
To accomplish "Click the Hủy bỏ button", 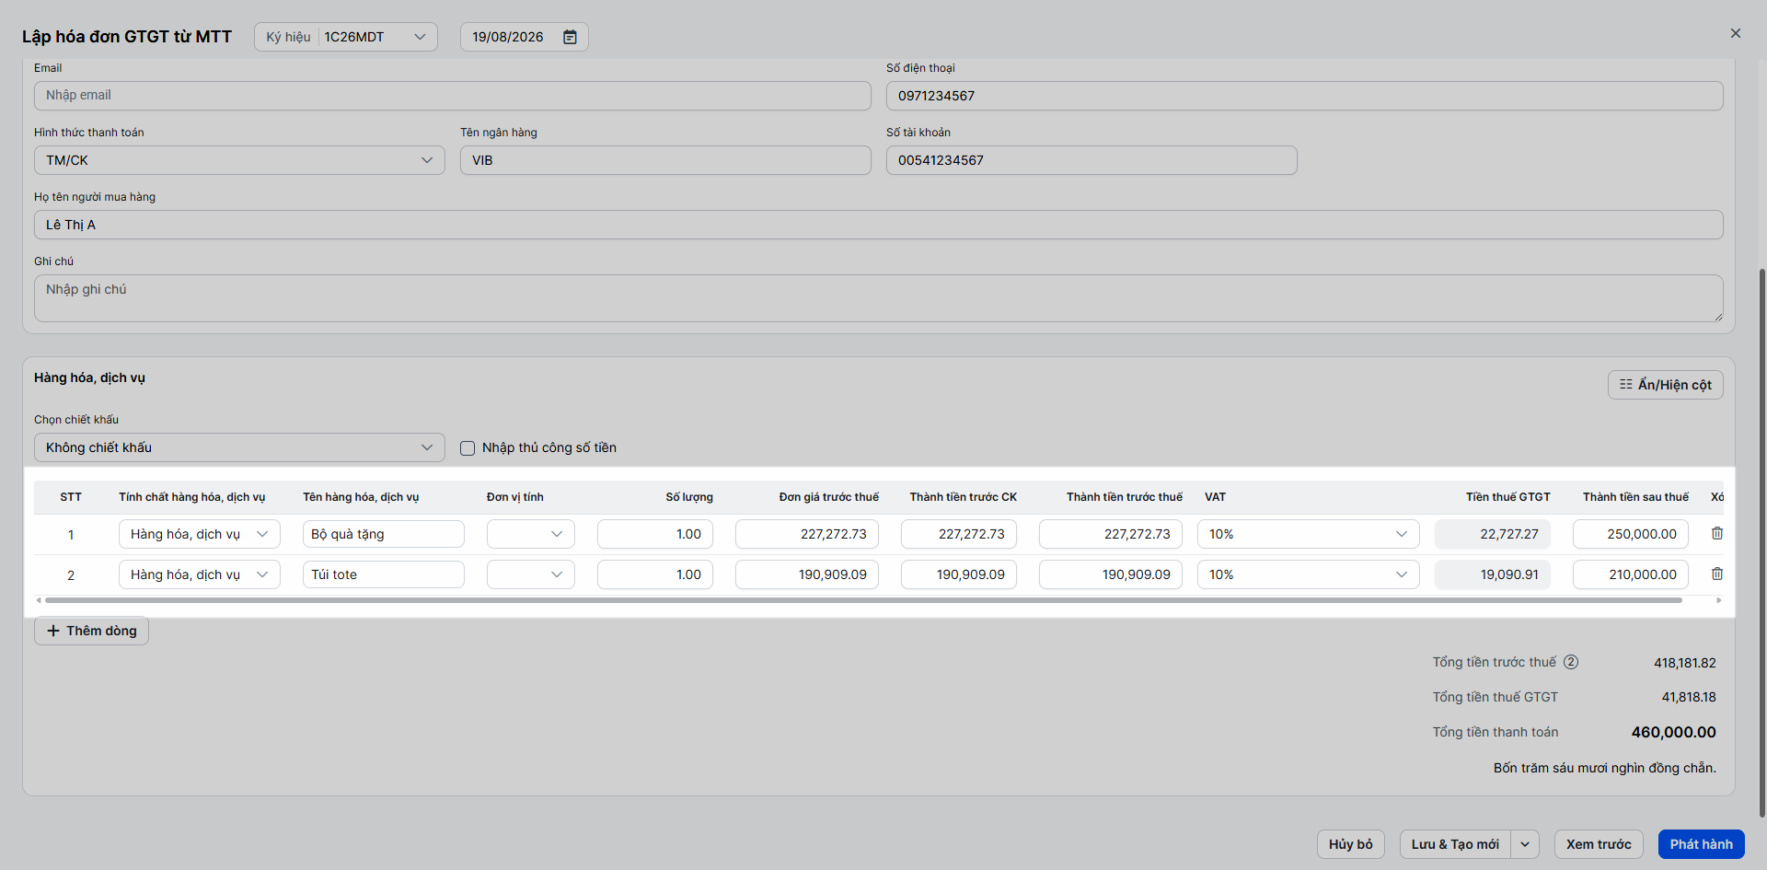I will 1350,844.
